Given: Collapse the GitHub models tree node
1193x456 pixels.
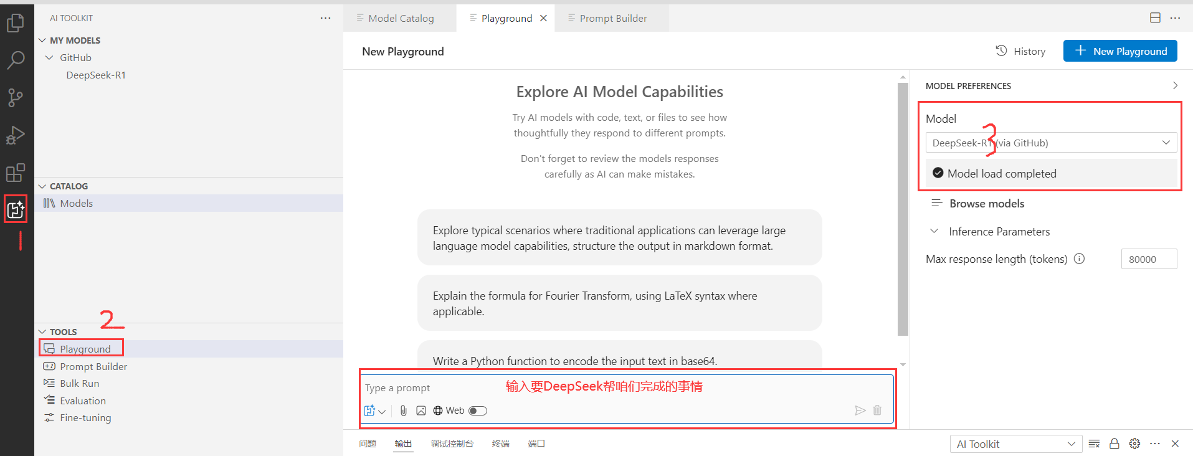Looking at the screenshot, I should coord(50,57).
